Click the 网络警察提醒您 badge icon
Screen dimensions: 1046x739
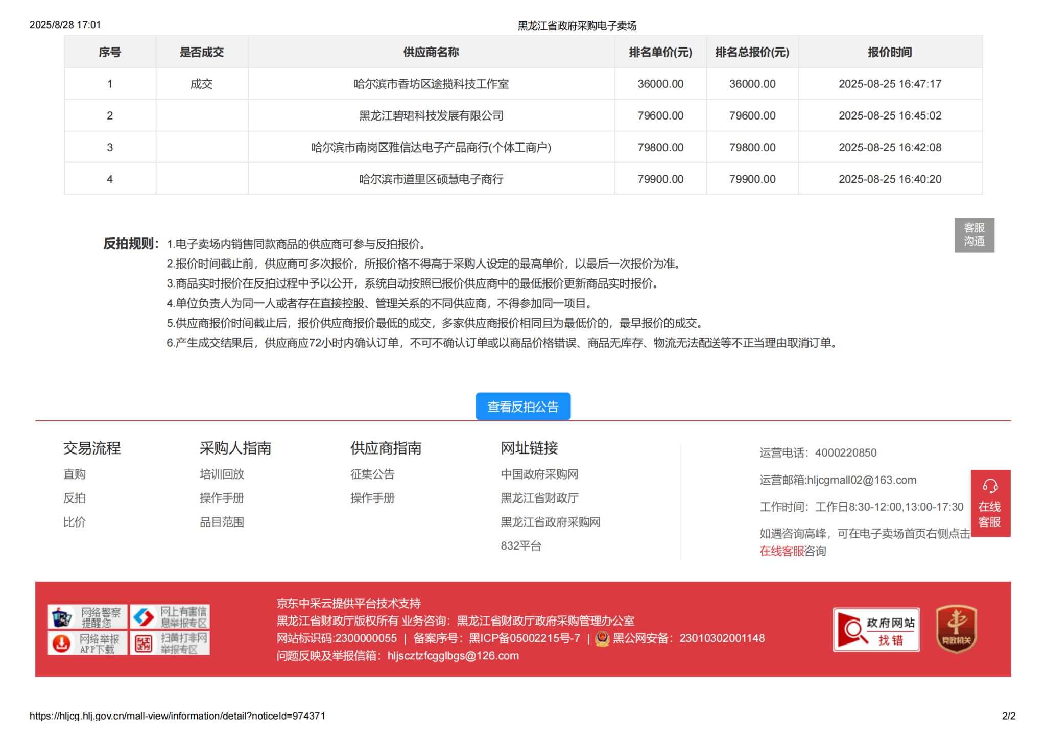click(x=87, y=617)
